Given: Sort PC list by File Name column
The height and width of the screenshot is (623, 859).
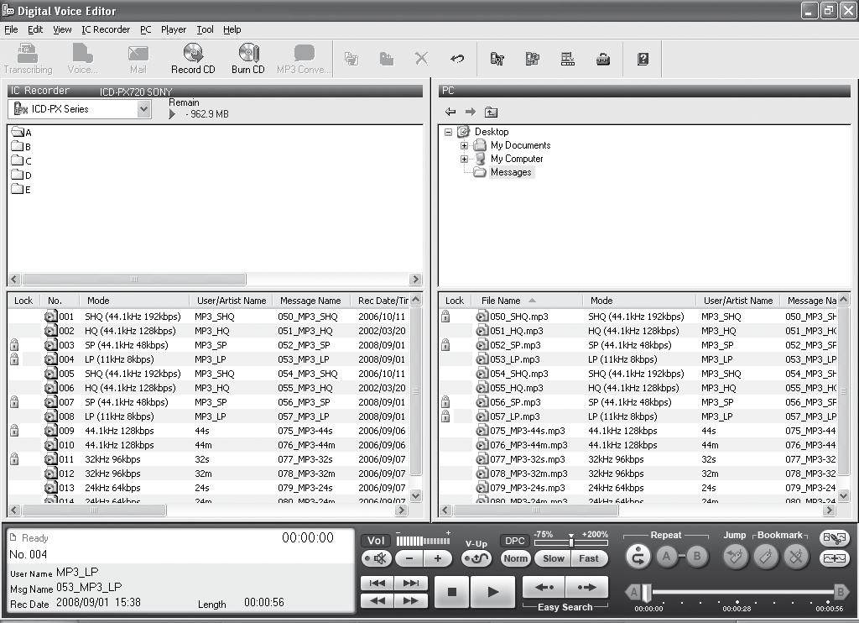Looking at the screenshot, I should 526,301.
